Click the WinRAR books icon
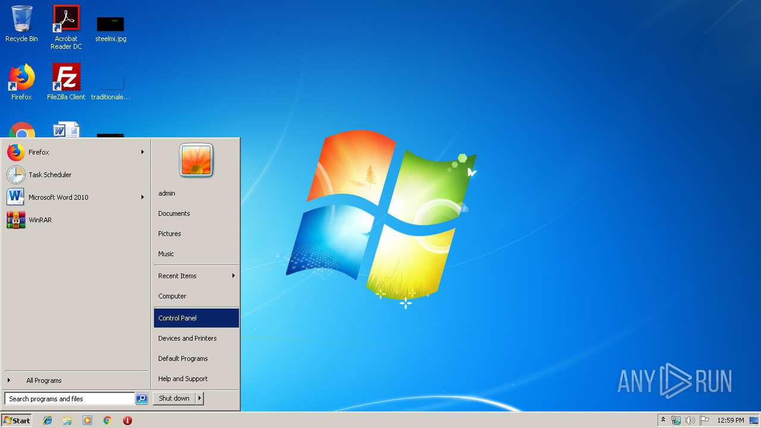761x428 pixels. tap(16, 220)
